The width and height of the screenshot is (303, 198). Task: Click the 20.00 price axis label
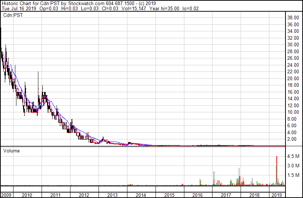(x=293, y=78)
